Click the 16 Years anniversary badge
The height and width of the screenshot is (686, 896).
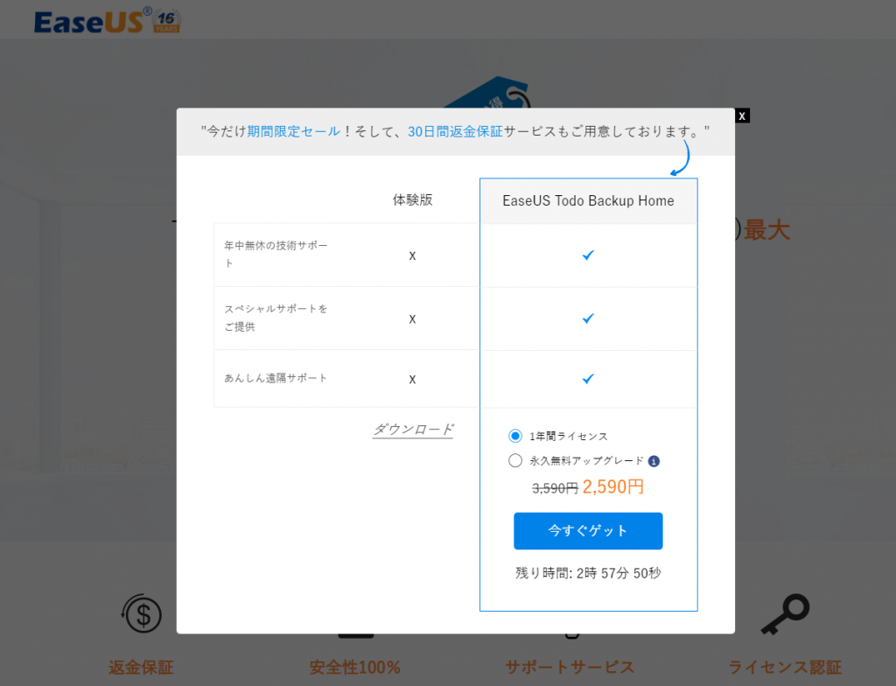point(167,21)
